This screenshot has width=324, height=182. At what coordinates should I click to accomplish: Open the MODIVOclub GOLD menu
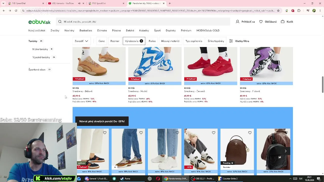coord(208,31)
